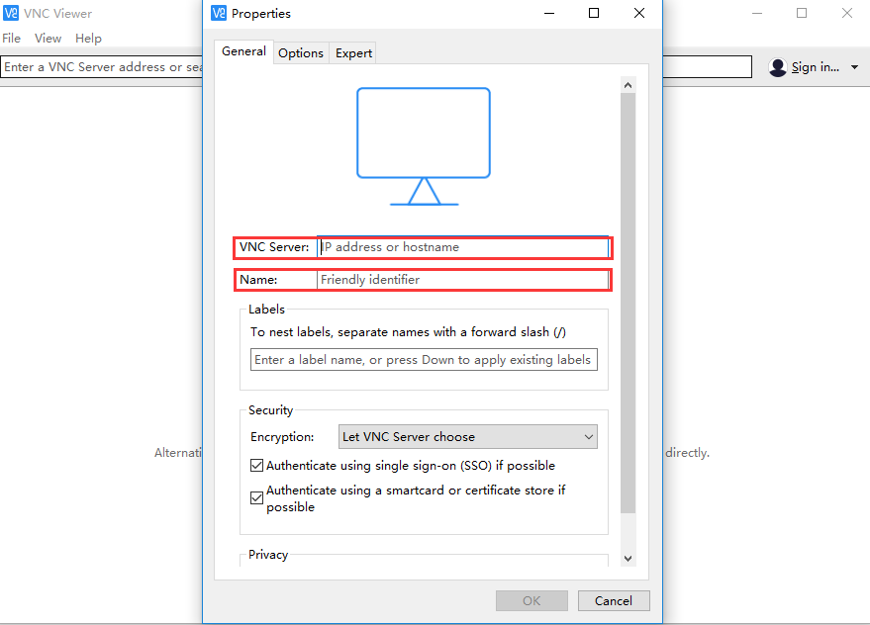
Task: Click the user avatar icon beside Sign in
Action: coord(778,67)
